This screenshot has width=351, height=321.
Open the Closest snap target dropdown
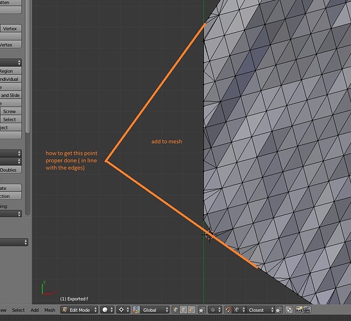(261, 310)
